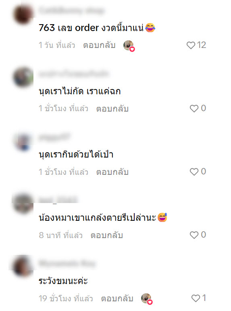Open username above '763 เลข order' comment
The height and width of the screenshot is (311, 231).
(x=72, y=10)
